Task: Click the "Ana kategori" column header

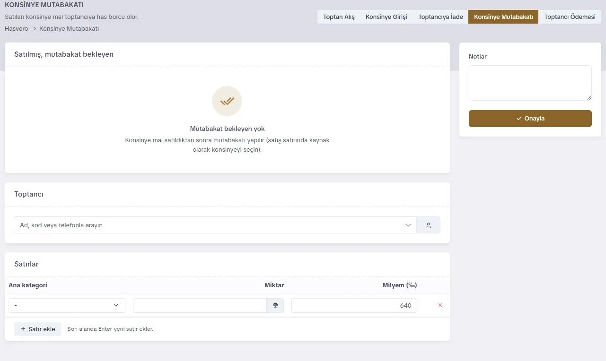Action: [x=28, y=285]
